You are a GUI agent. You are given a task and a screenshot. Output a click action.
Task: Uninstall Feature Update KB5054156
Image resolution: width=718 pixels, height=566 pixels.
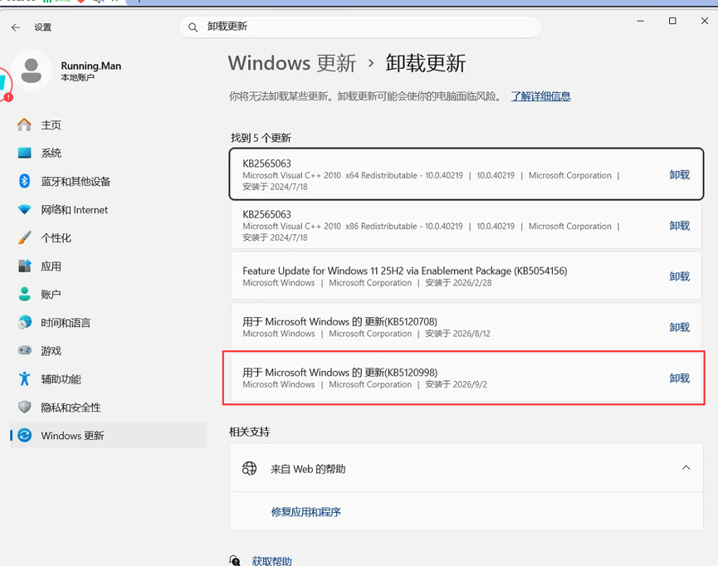tap(680, 276)
